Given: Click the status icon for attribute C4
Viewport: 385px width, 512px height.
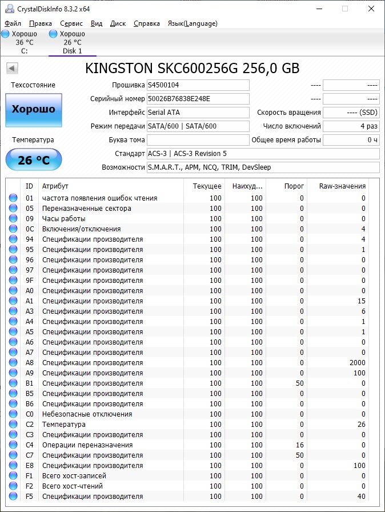Looking at the screenshot, I should pos(13,445).
